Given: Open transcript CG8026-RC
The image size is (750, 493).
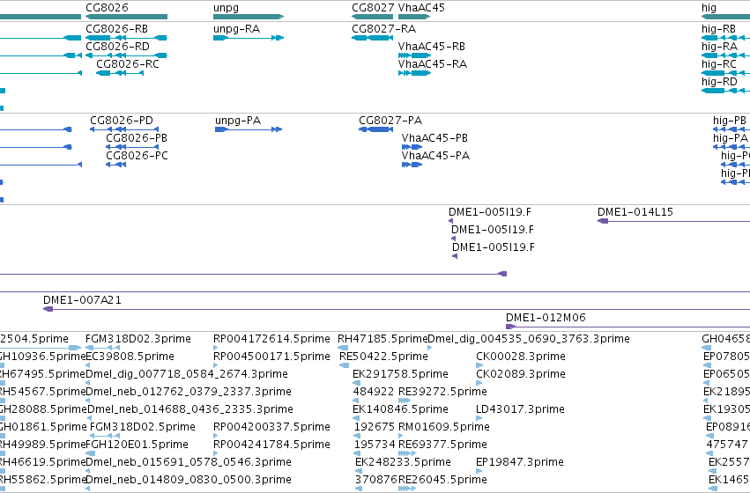Looking at the screenshot, I should (x=128, y=64).
